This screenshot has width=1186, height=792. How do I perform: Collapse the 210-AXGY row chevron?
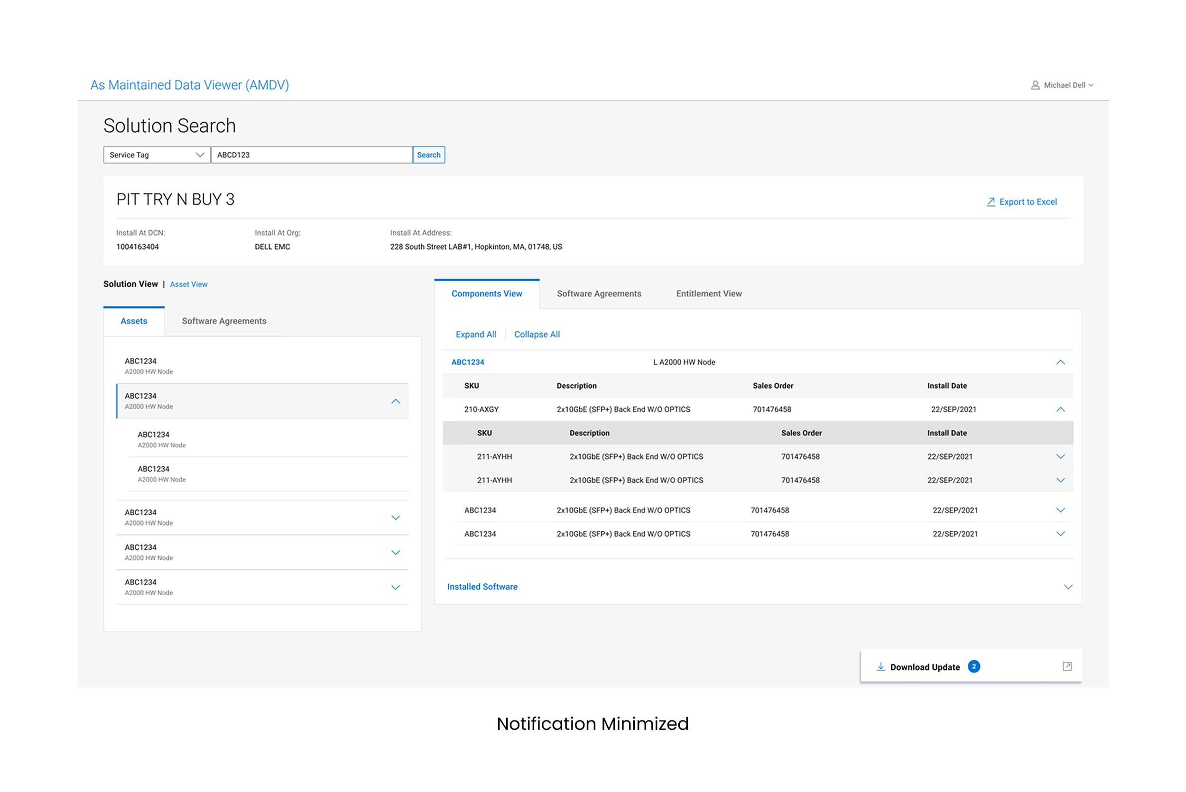[1060, 410]
